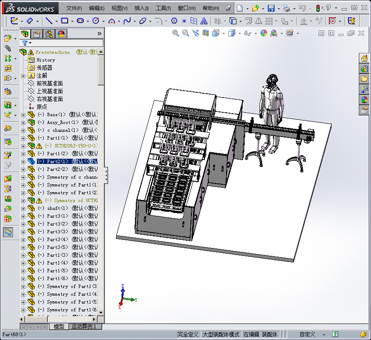
Task: Select the 上视基准面 plane
Action: [x=50, y=91]
